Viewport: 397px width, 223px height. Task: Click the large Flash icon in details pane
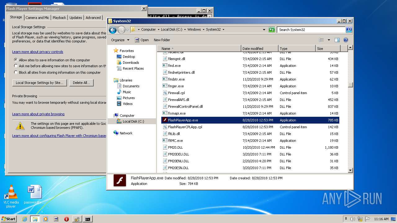(x=120, y=181)
